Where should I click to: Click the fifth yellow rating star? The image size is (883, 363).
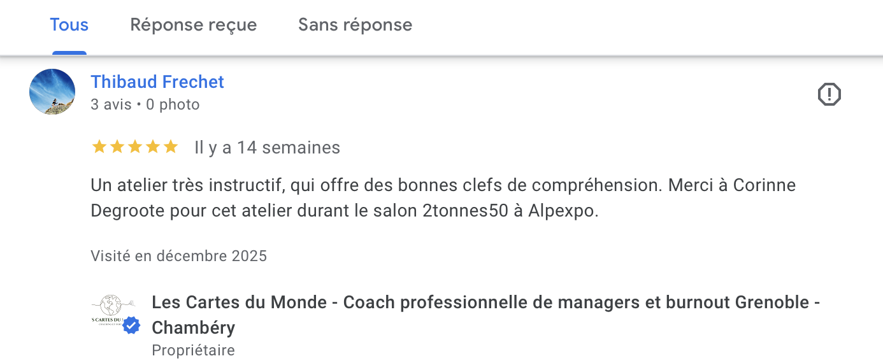(170, 148)
